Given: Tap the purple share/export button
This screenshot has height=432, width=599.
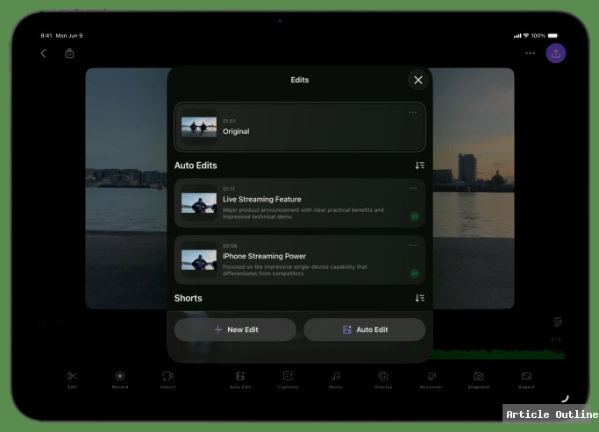Looking at the screenshot, I should click(x=555, y=53).
